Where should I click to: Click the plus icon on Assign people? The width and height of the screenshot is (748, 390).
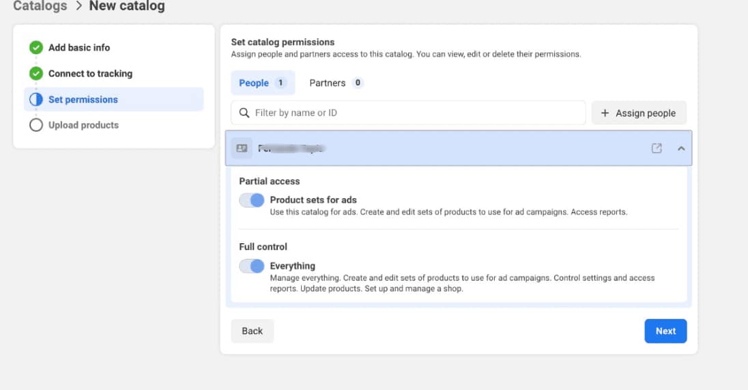click(605, 113)
